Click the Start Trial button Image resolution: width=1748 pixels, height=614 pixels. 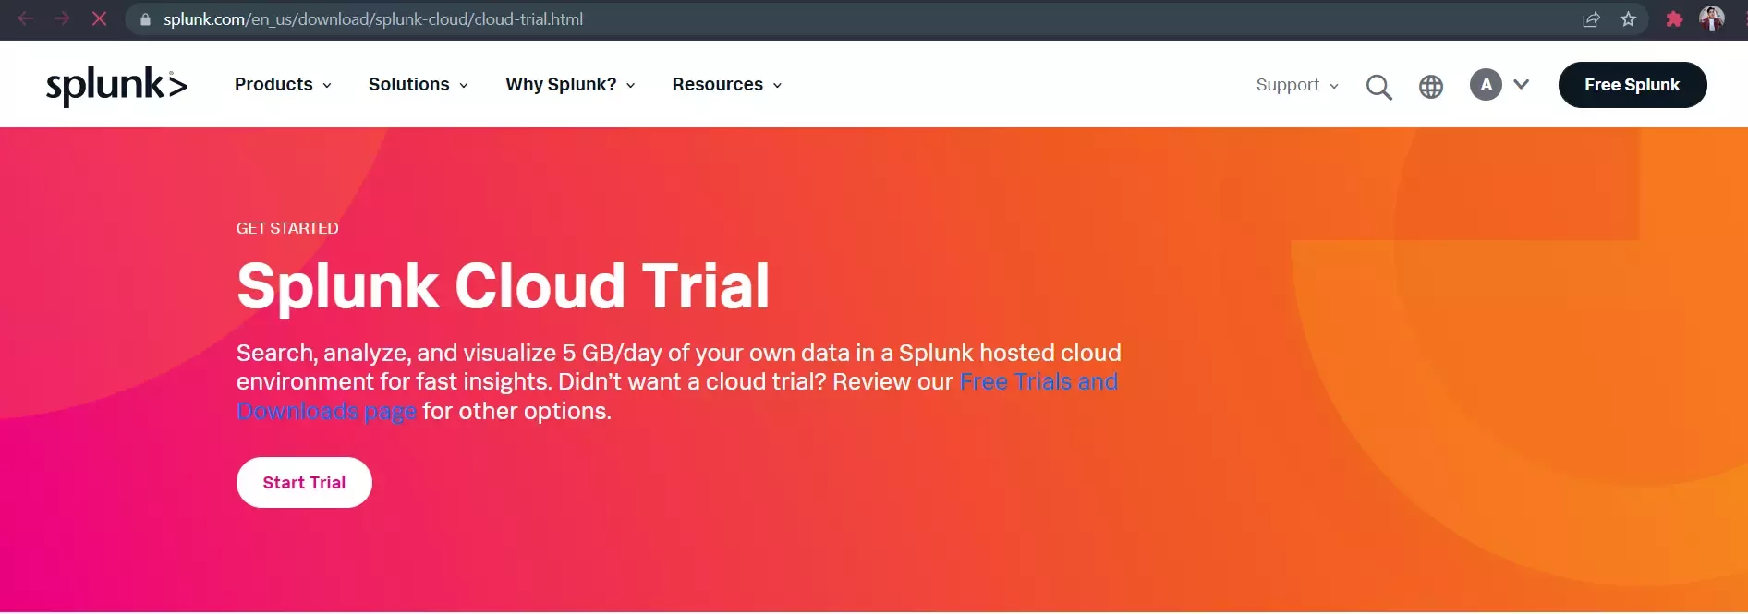(304, 483)
